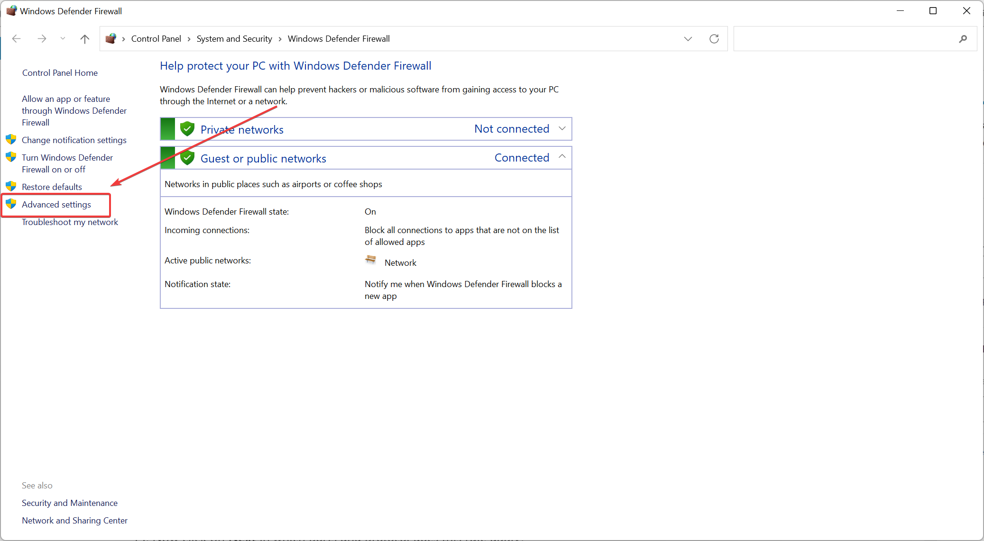Click the Connected status text

point(522,158)
